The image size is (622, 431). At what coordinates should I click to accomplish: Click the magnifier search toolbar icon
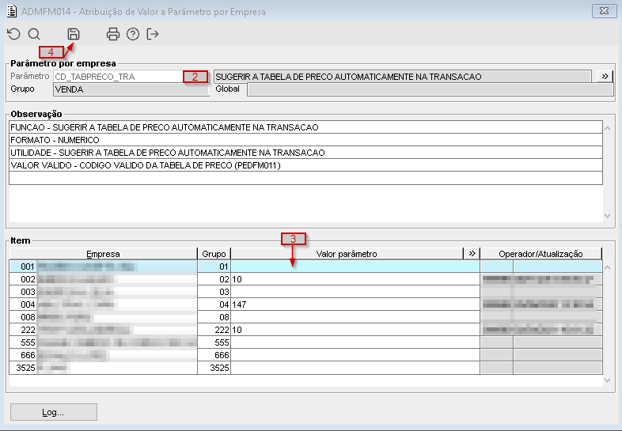click(34, 34)
